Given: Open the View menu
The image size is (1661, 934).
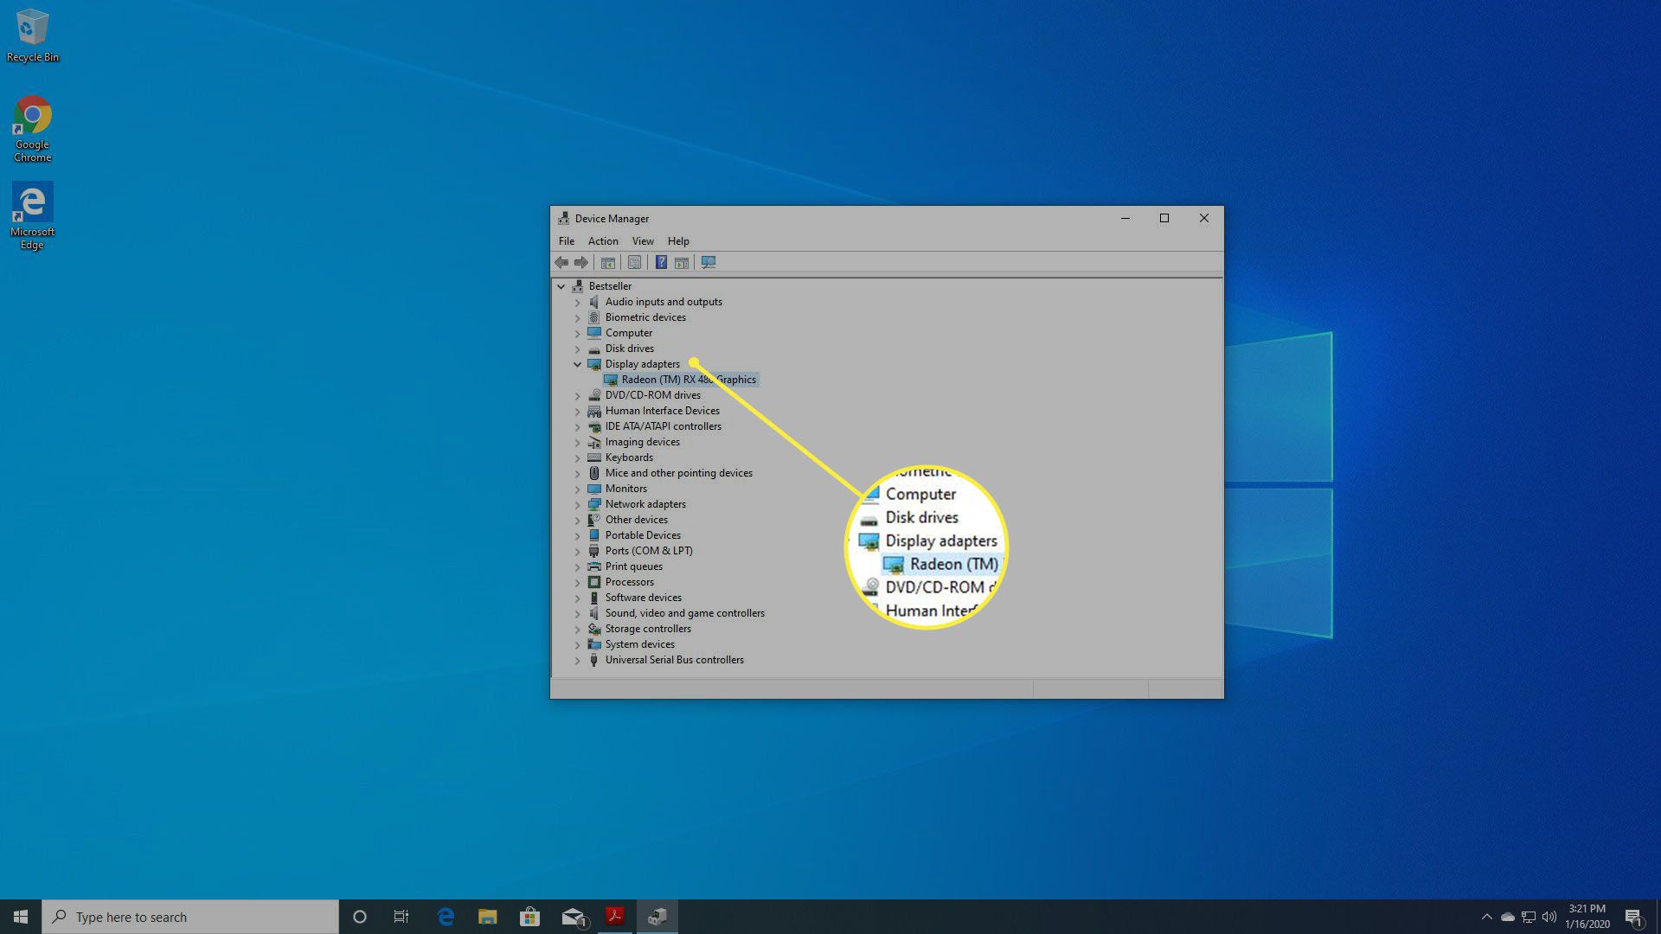Looking at the screenshot, I should coord(643,241).
